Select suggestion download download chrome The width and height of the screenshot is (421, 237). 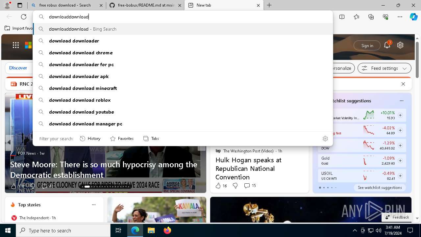tap(183, 53)
